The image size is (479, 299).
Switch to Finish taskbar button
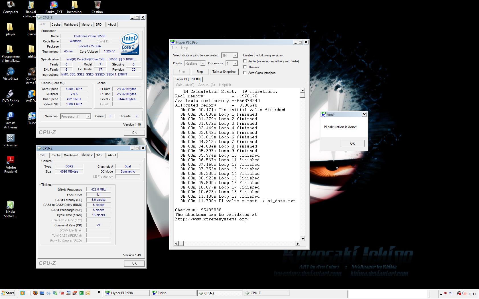[x=173, y=293]
